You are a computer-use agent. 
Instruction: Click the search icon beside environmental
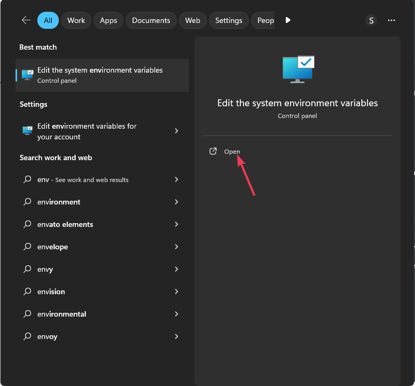tap(27, 314)
